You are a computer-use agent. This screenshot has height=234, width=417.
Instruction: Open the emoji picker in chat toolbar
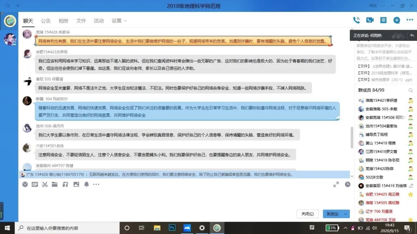pyautogui.click(x=25, y=185)
